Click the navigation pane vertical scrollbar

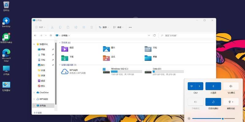pos(56,73)
